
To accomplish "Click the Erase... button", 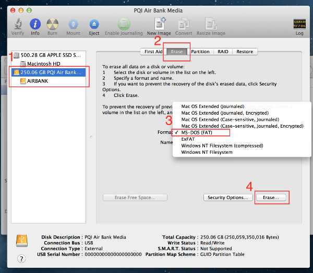I will pos(271,197).
